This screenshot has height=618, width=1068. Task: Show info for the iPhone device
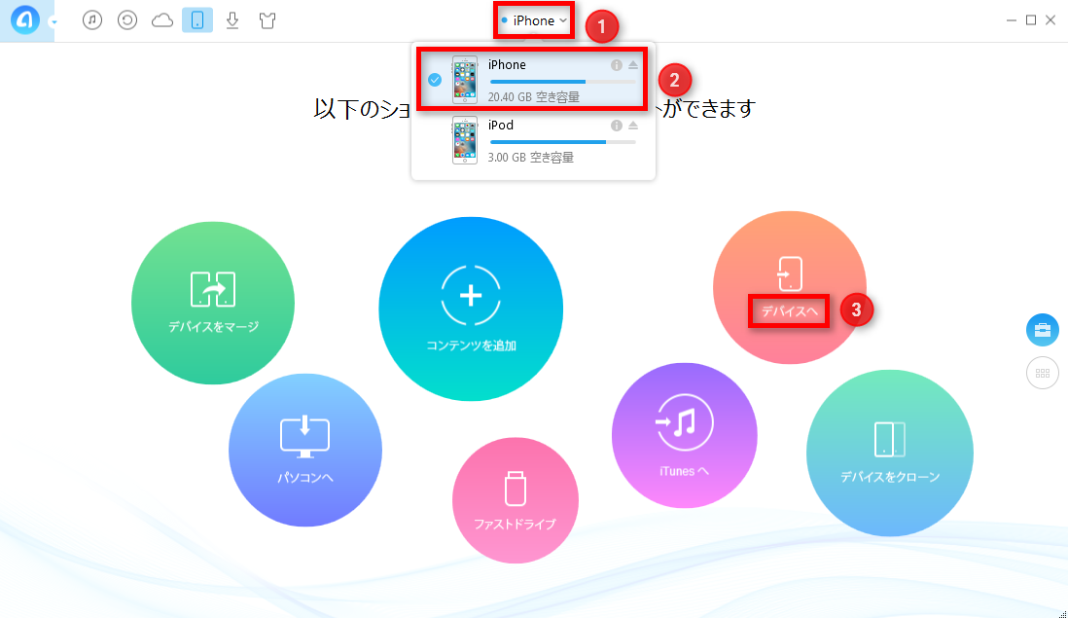(617, 65)
